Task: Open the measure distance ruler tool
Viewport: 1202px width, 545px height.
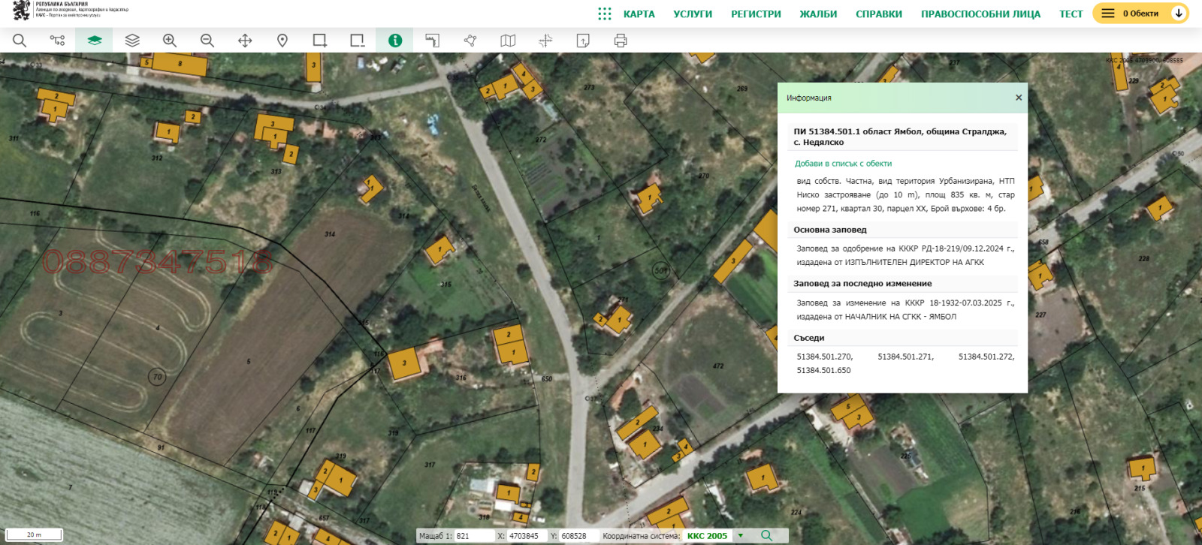Action: 433,41
